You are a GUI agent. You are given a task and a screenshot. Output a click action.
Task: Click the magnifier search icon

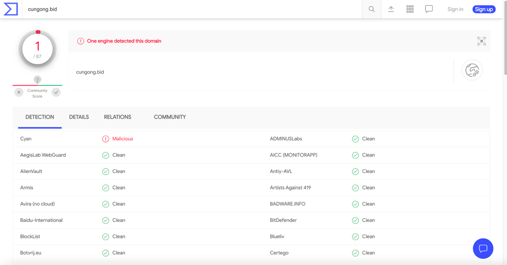click(x=371, y=9)
